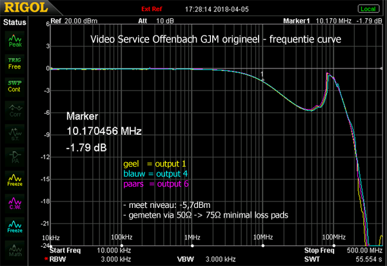Image resolution: width=387 pixels, height=266 pixels.
Task: Click the VBW 3.000 kHz readout
Action: tap(206, 259)
